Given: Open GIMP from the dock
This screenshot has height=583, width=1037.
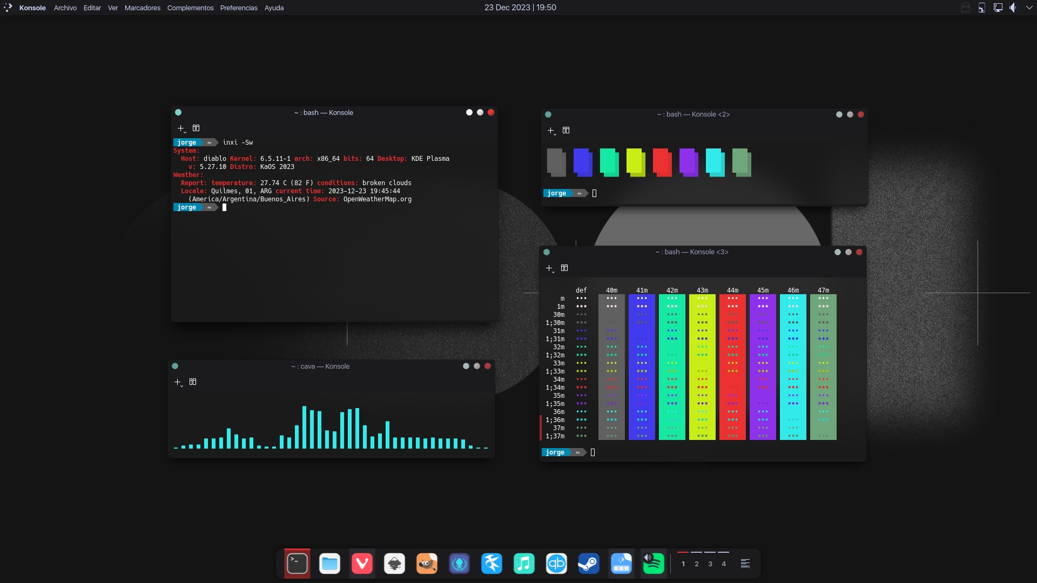Looking at the screenshot, I should tap(427, 563).
